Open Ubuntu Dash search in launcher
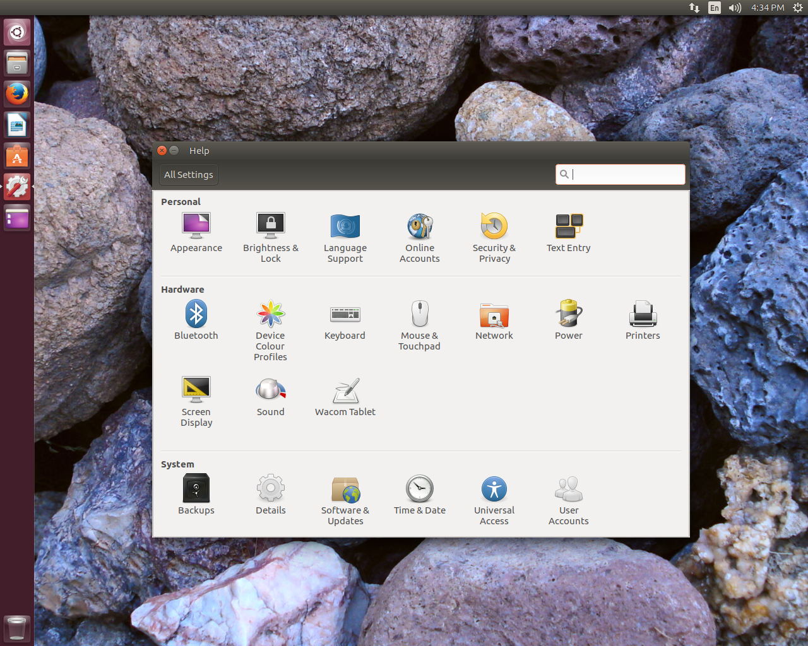This screenshot has width=808, height=646. coord(17,32)
